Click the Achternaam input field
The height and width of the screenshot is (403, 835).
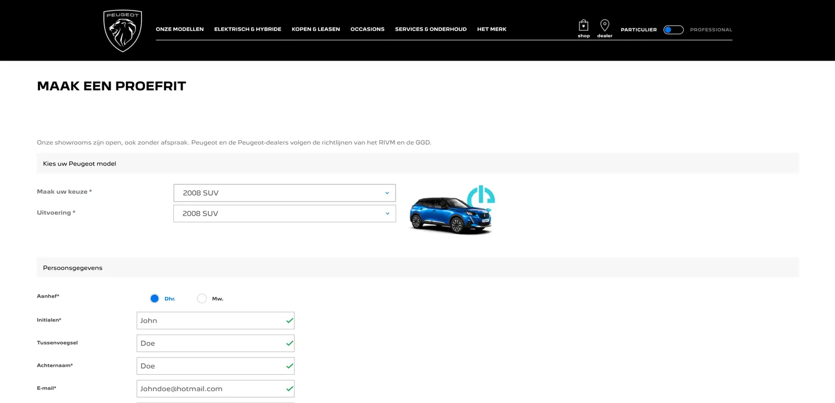click(x=216, y=366)
